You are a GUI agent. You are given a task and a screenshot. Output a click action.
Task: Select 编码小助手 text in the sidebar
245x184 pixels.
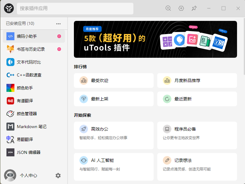click(27, 36)
